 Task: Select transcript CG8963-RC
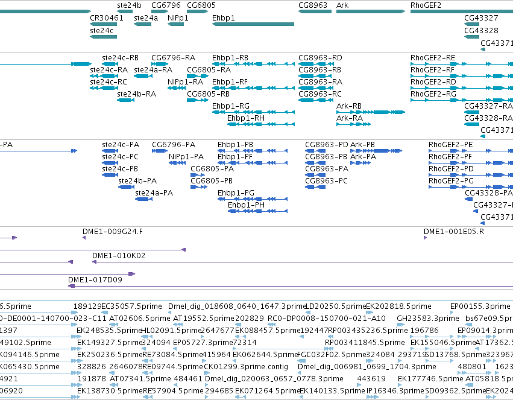tap(320, 94)
